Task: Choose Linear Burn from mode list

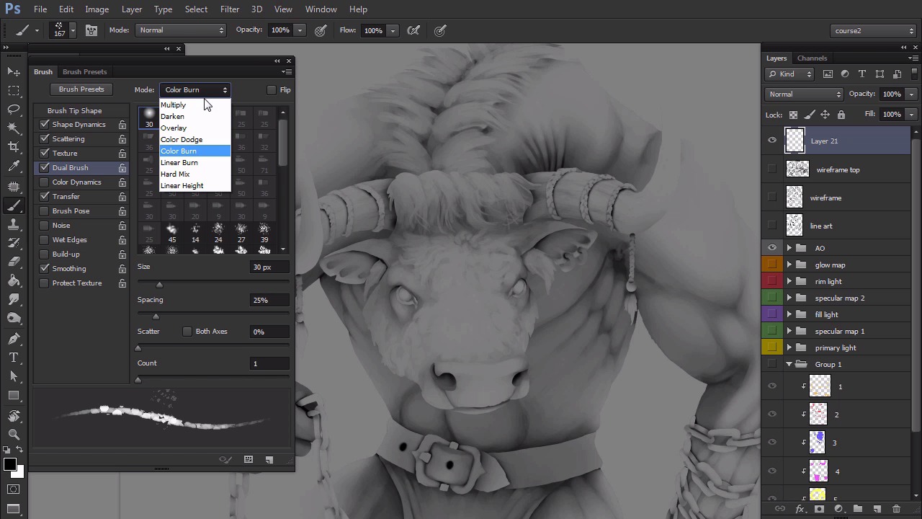Action: (179, 163)
